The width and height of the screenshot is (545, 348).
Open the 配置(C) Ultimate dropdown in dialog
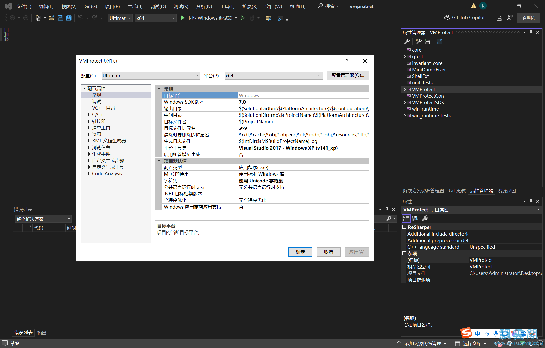(151, 76)
